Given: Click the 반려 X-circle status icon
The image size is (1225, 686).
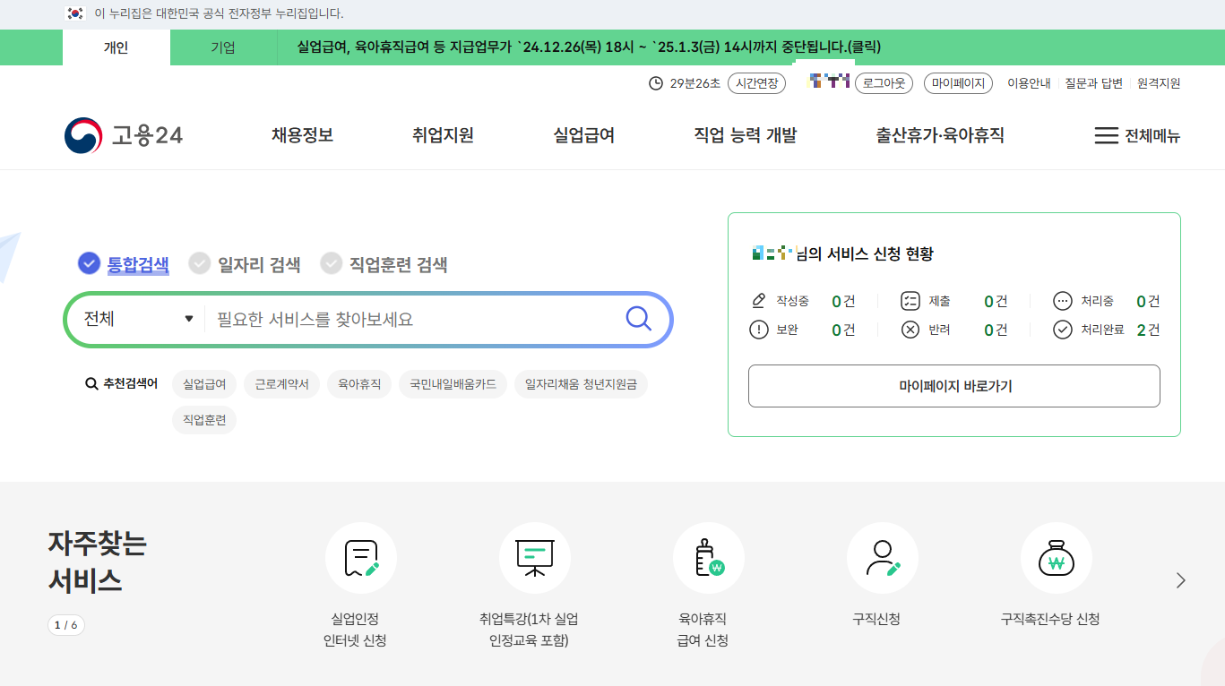Looking at the screenshot, I should 910,330.
